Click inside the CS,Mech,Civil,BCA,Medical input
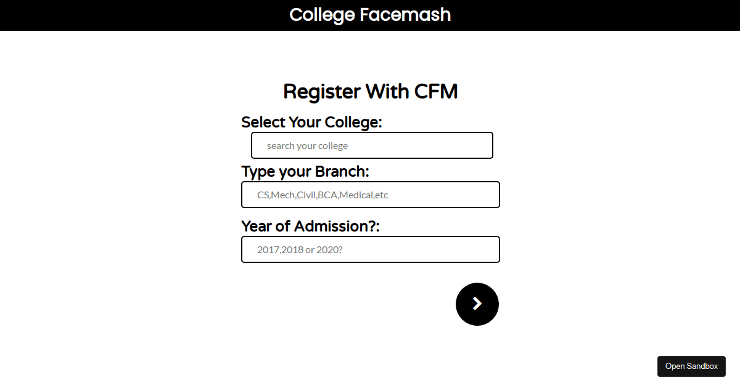 [370, 195]
